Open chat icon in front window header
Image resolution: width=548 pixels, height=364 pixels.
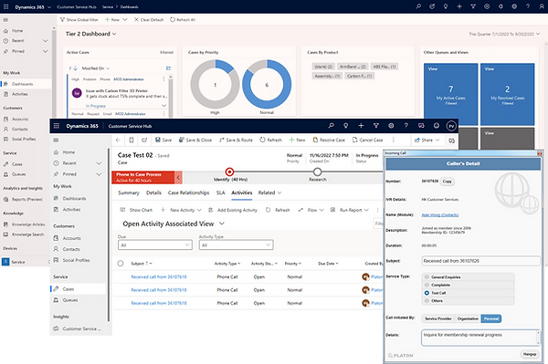pos(421,126)
